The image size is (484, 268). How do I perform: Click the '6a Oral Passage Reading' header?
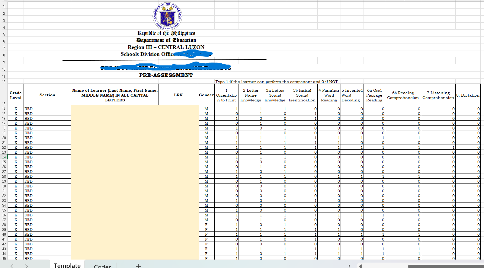[374, 95]
